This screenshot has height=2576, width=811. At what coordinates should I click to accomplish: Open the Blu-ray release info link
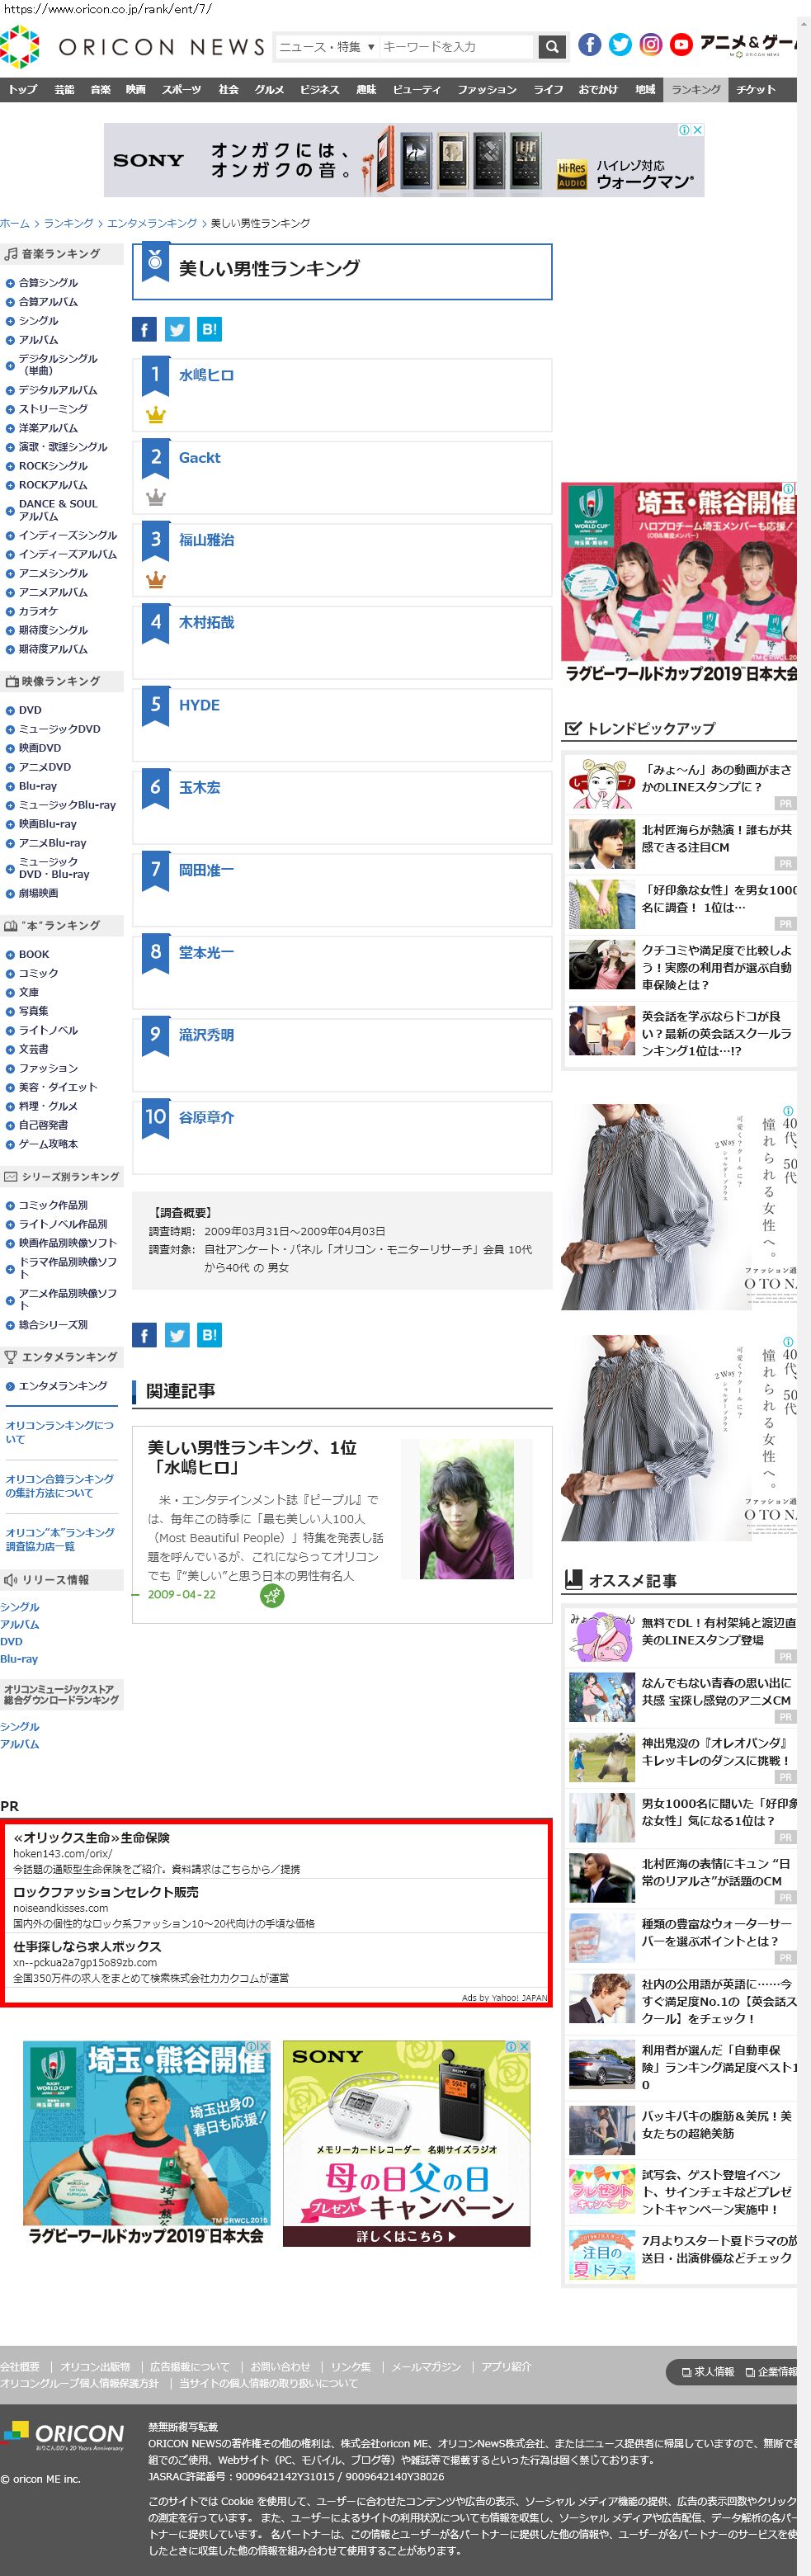pyautogui.click(x=19, y=1659)
